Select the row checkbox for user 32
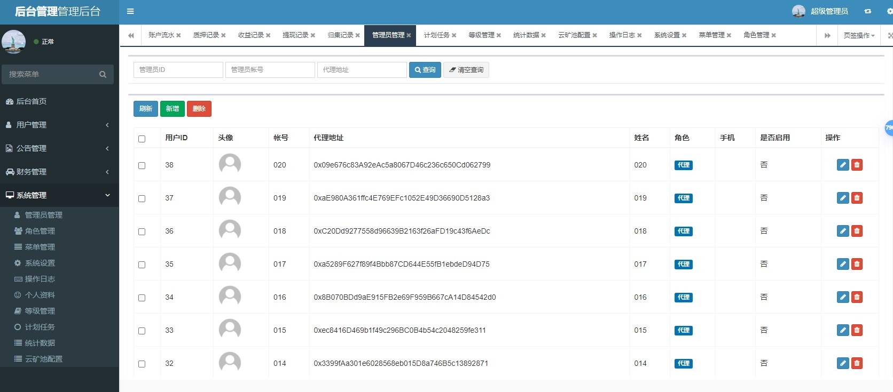Image resolution: width=893 pixels, height=392 pixels. point(142,364)
